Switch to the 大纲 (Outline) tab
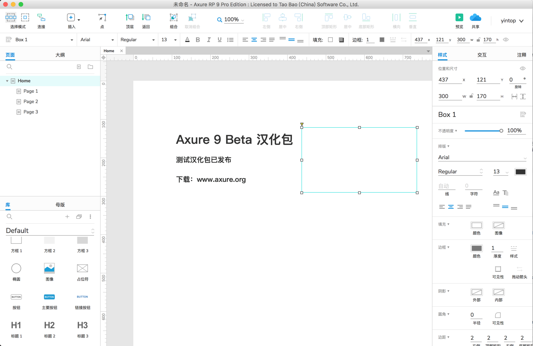Viewport: 533px width, 346px height. pos(60,55)
